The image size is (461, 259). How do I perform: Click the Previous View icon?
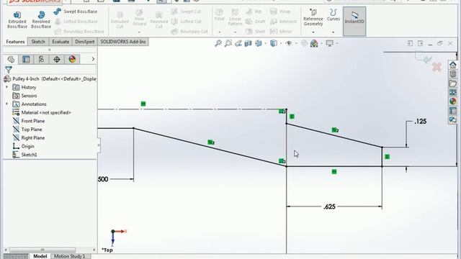[x=238, y=43]
